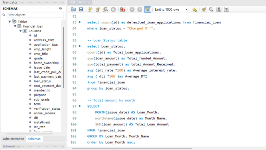The width and height of the screenshot is (266, 150).
Task: Select the financial_loan table
Action: [33, 26]
